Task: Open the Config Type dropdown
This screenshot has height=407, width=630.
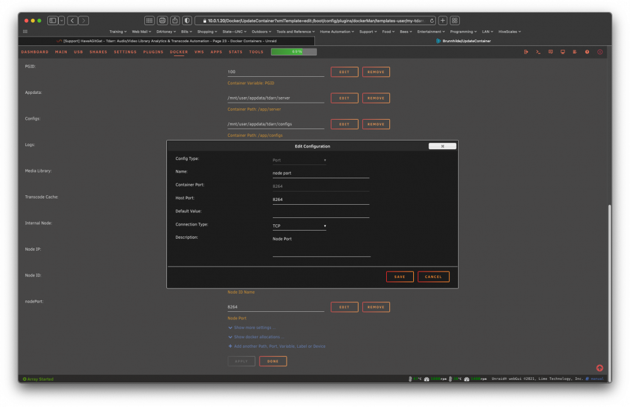Action: (299, 160)
